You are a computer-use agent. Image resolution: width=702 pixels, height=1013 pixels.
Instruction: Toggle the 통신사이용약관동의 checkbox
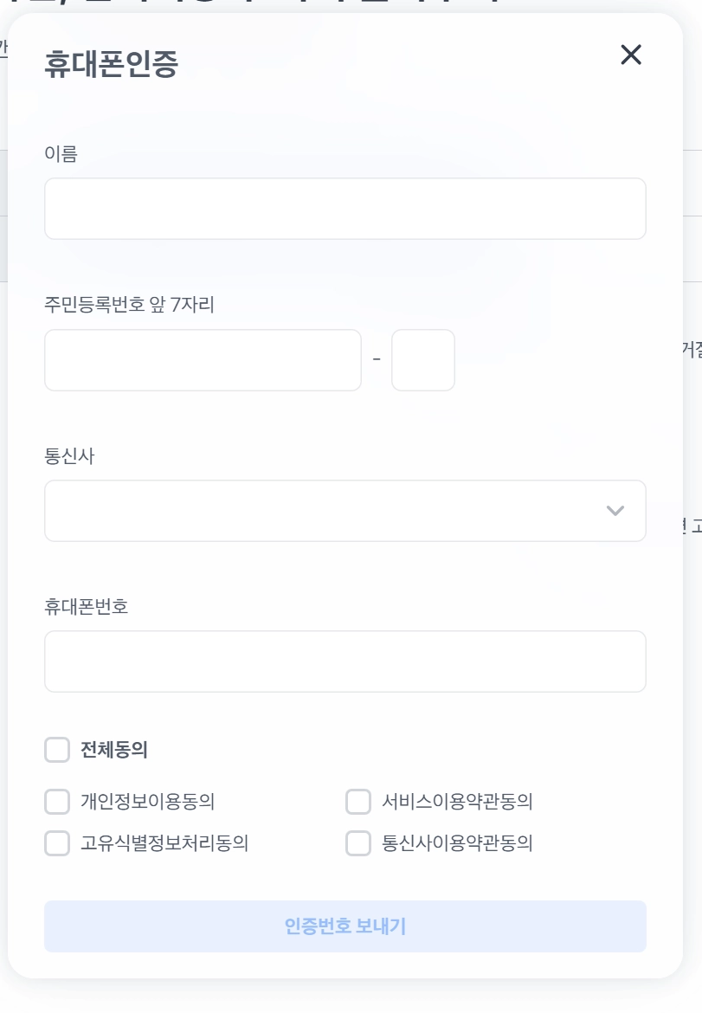[358, 843]
